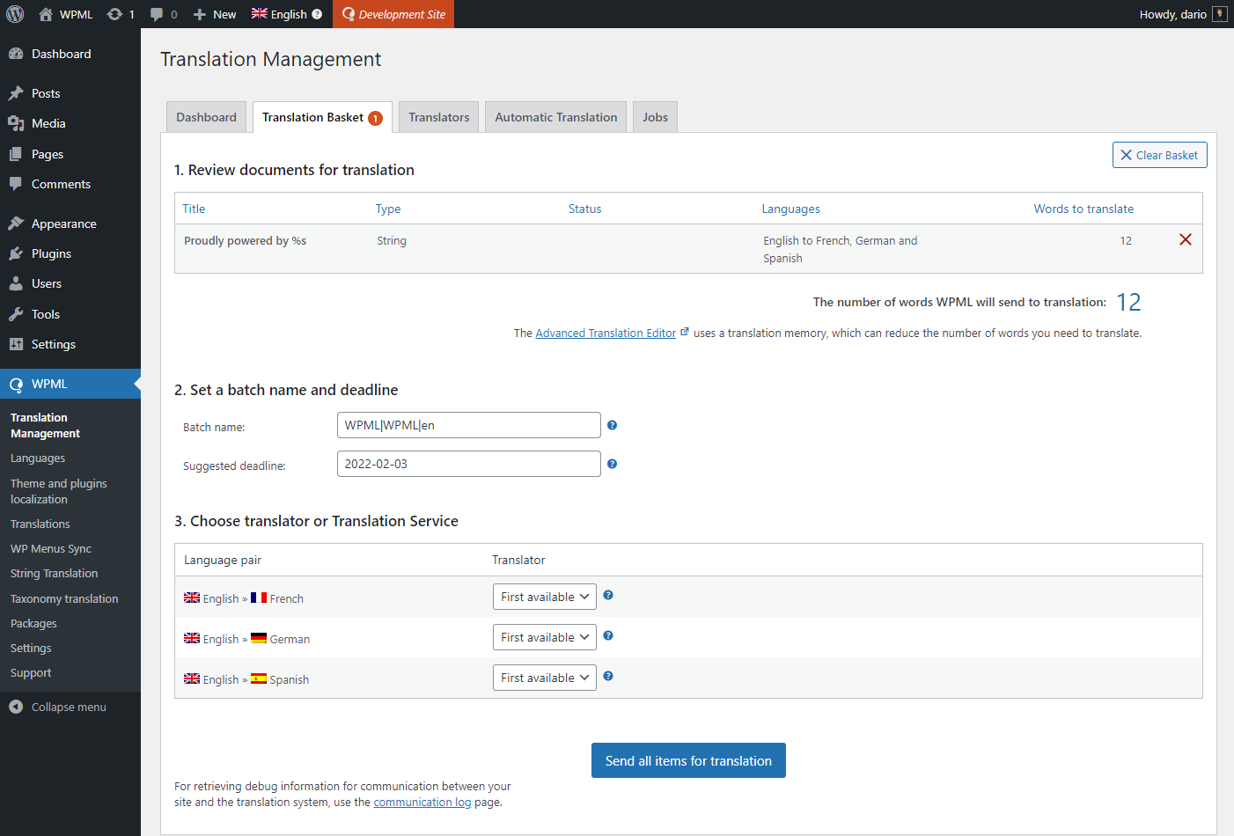Open WP Menus Sync
This screenshot has width=1234, height=836.
[x=51, y=548]
